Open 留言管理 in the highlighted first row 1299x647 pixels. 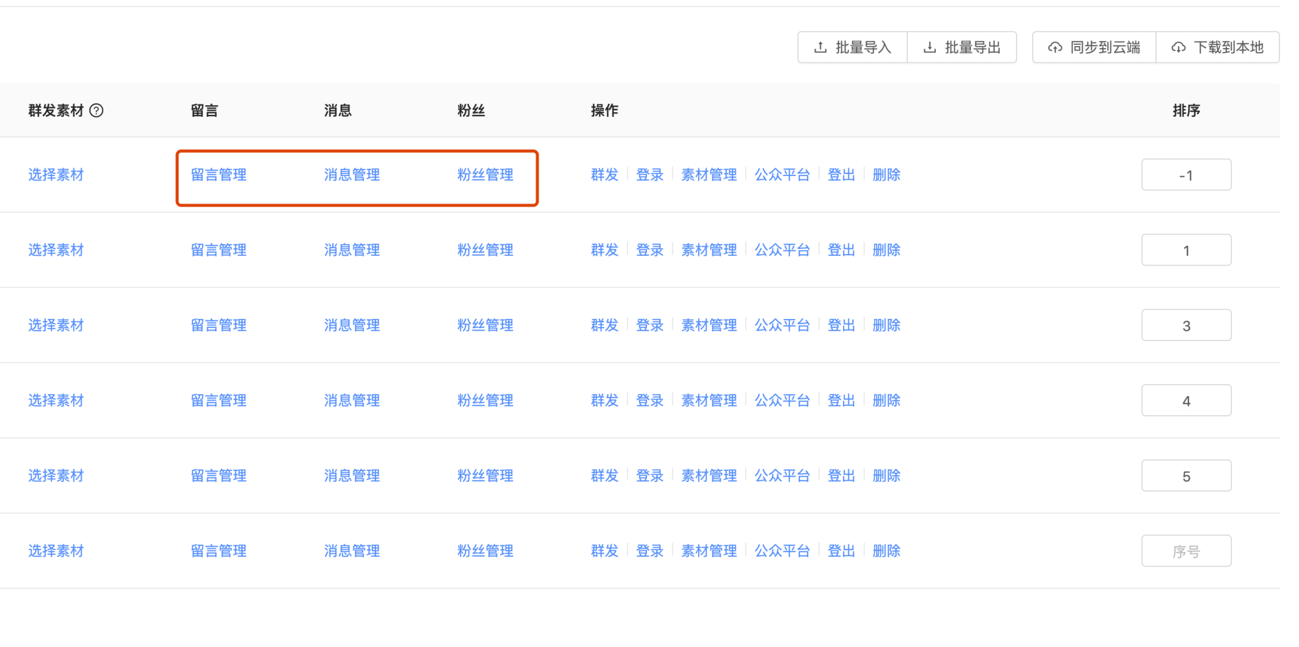pos(218,174)
